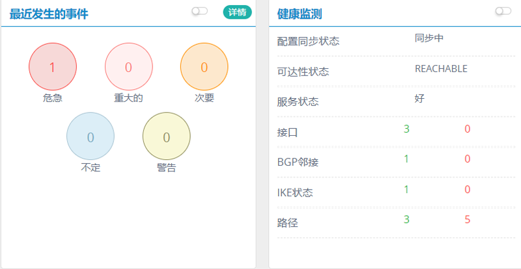Click the 最近发生的事件 panel title
521x269 pixels.
pyautogui.click(x=49, y=13)
